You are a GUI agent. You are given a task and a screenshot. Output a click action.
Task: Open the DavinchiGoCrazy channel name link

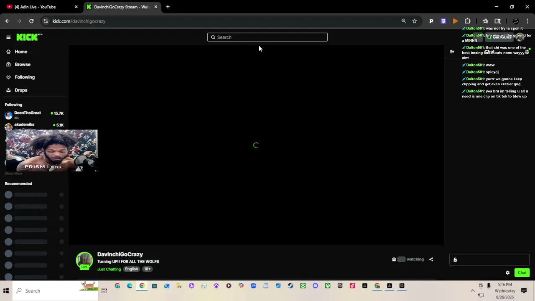coord(120,254)
